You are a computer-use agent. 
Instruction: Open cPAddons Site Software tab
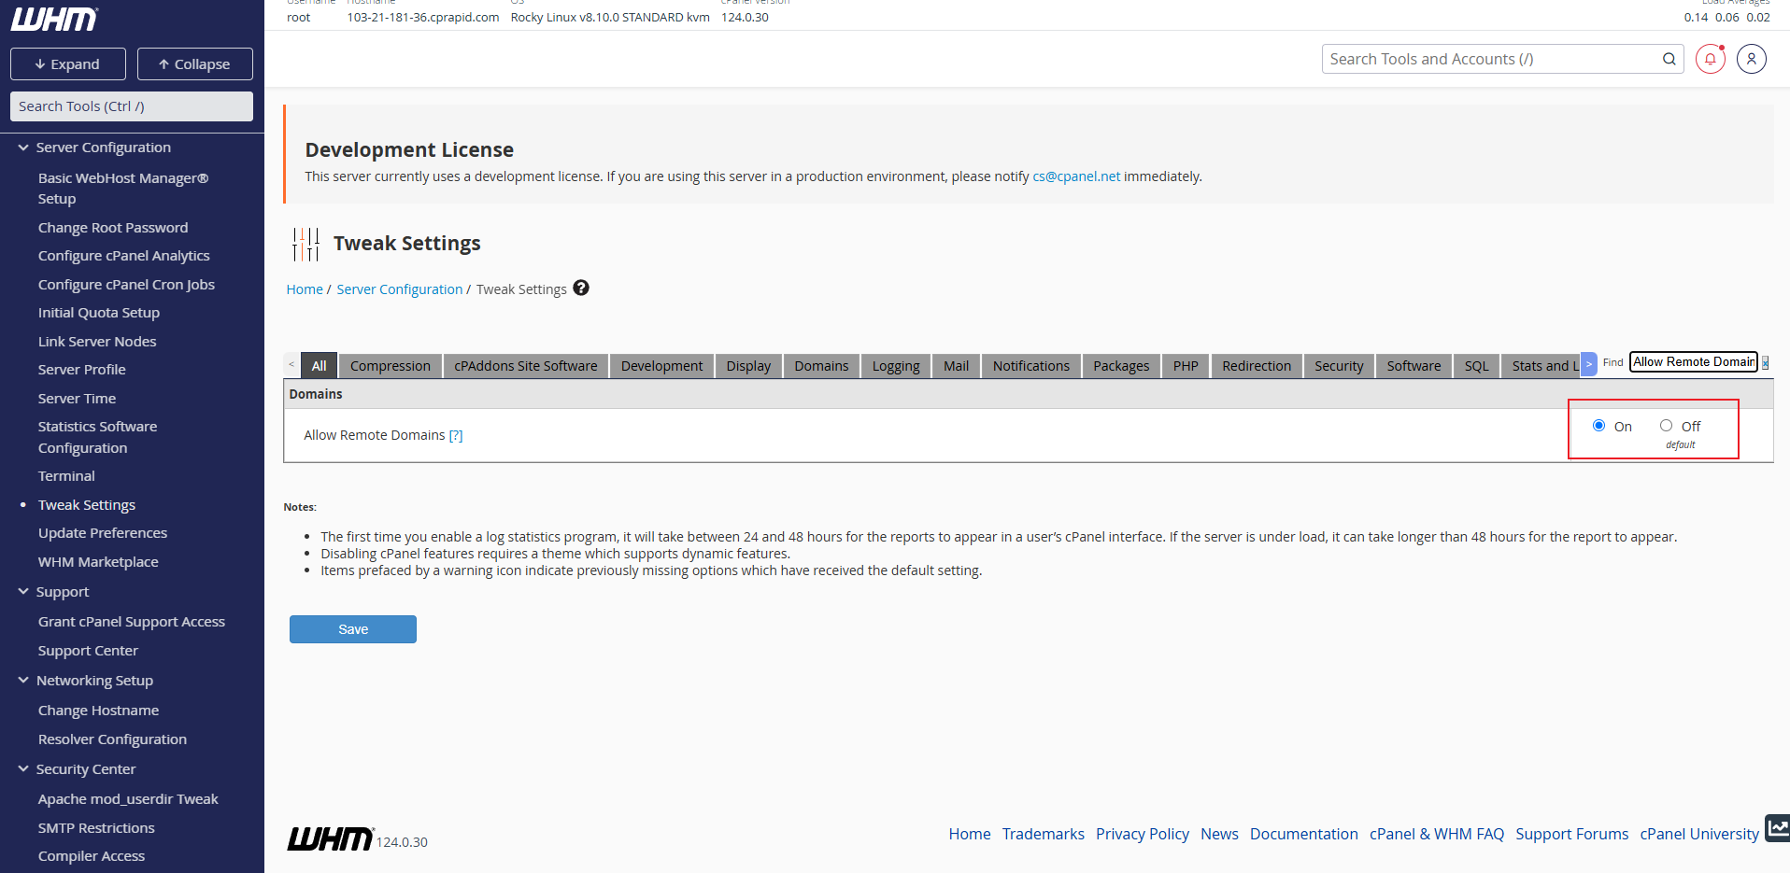coord(526,366)
